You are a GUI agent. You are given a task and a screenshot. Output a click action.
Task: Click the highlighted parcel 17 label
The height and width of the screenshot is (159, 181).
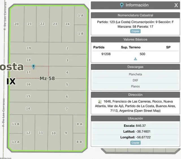click(x=29, y=72)
